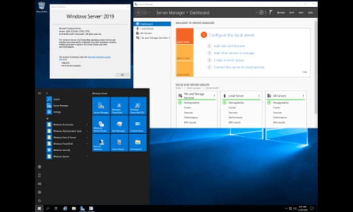Screen dimensions: 353x212
Task: Open the Event Viewer tile
Action: pos(119,143)
